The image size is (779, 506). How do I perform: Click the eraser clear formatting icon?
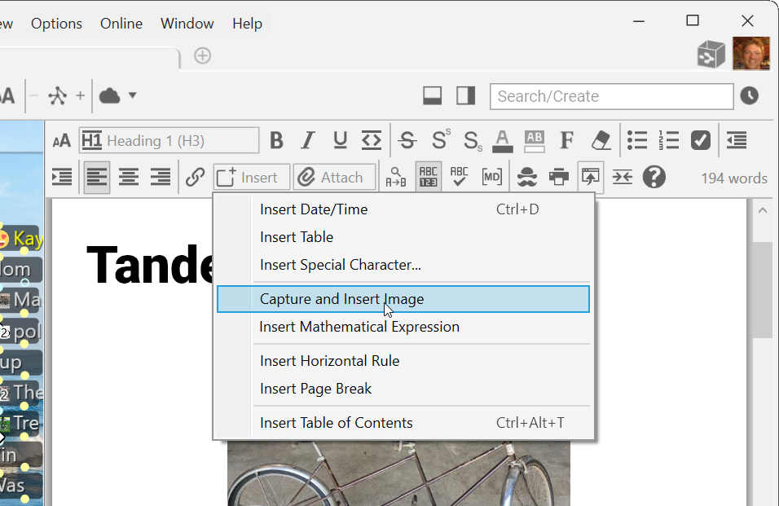click(x=600, y=140)
